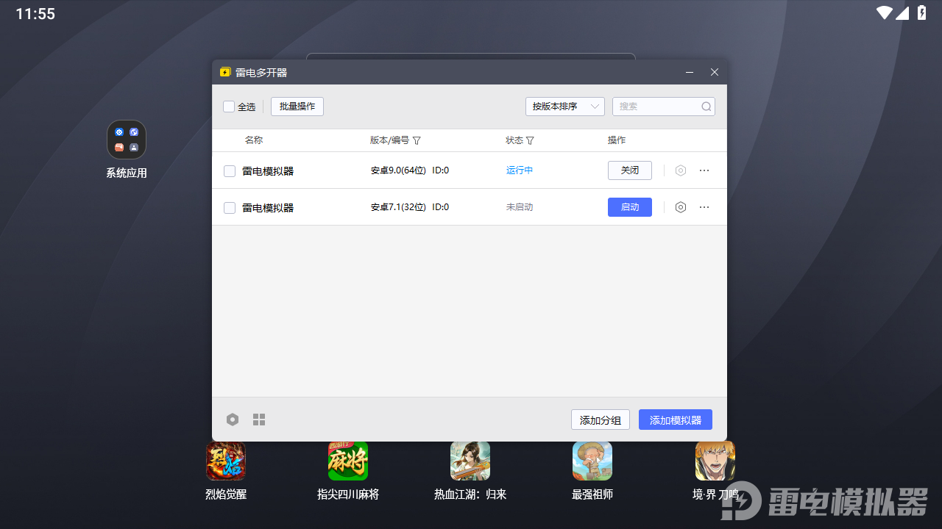
Task: Open more options for 安卓9.0(64位) emulator
Action: (704, 170)
